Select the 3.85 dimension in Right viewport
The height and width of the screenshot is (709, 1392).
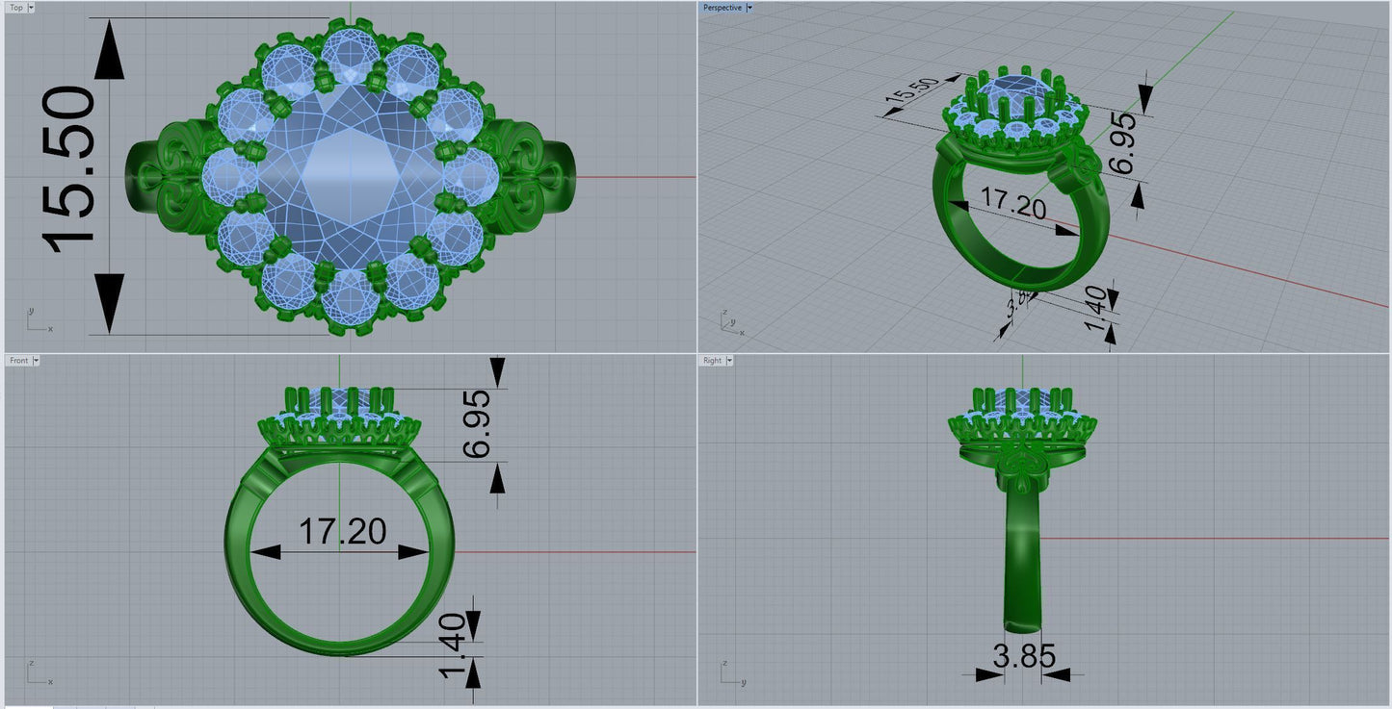1024,657
